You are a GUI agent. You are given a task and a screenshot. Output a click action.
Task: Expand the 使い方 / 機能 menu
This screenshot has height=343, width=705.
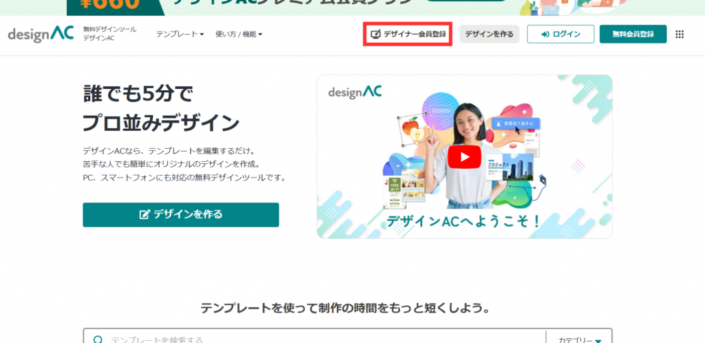[239, 34]
